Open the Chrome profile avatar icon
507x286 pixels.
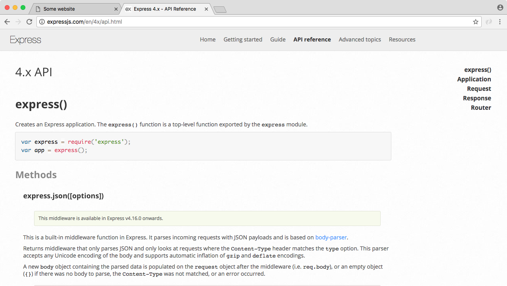click(500, 8)
